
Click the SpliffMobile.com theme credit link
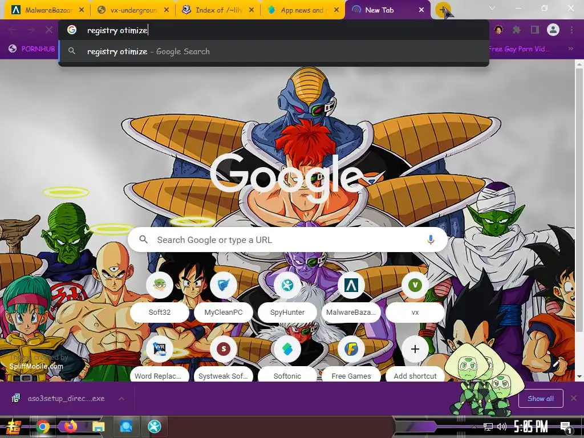click(x=36, y=366)
